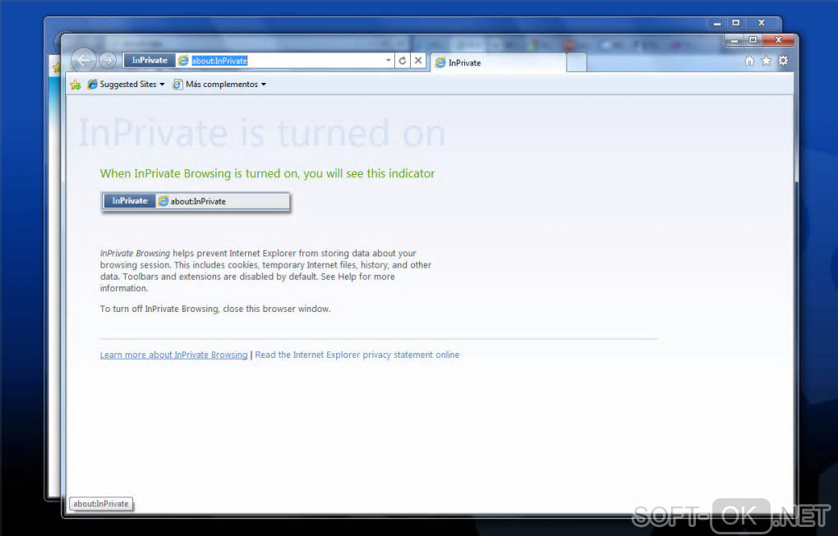Click the browser Back arrow button
Image resolution: width=838 pixels, height=536 pixels.
(x=83, y=60)
